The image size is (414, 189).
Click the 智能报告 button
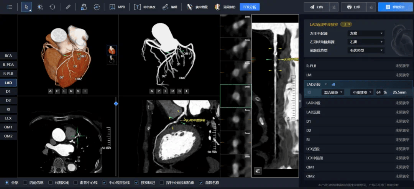click(x=394, y=7)
